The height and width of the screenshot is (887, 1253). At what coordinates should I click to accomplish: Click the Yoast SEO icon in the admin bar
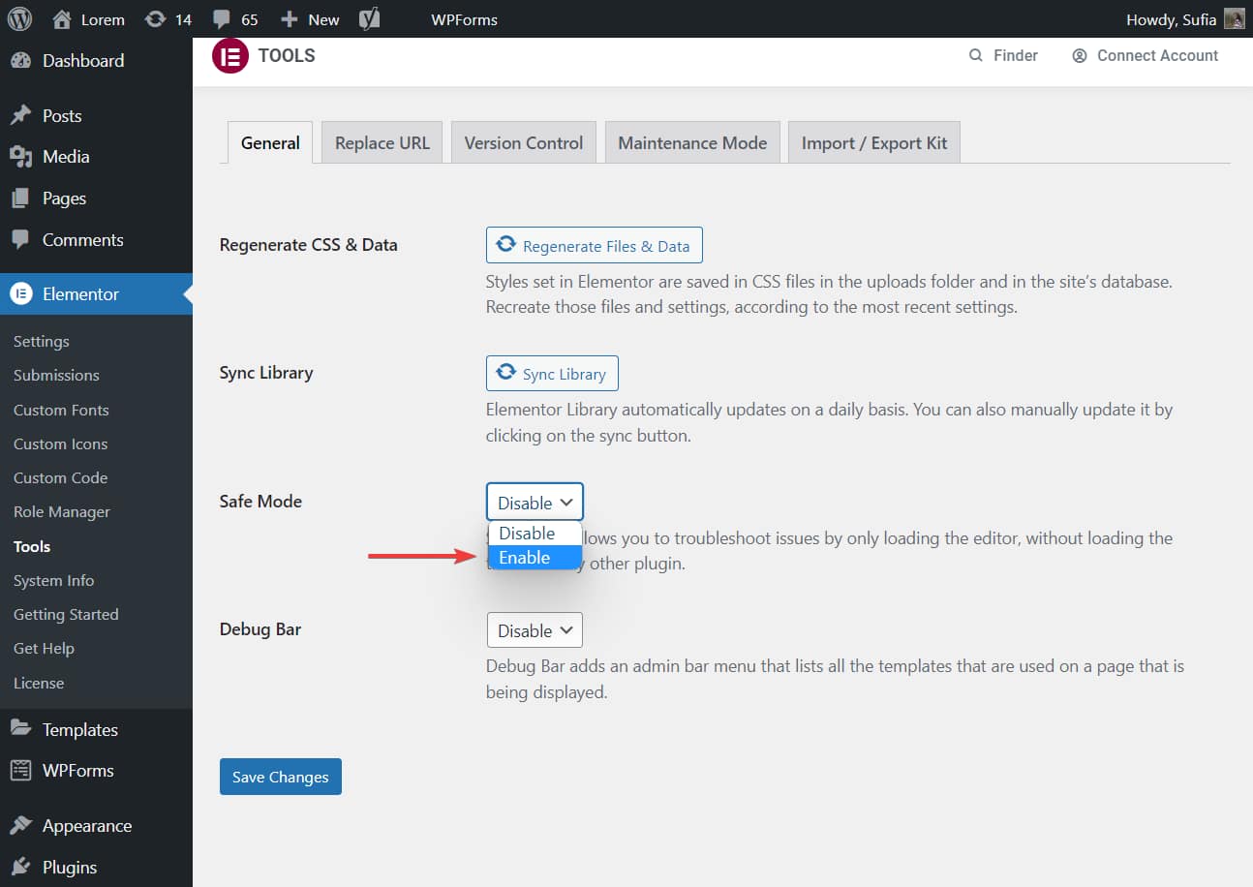369,18
